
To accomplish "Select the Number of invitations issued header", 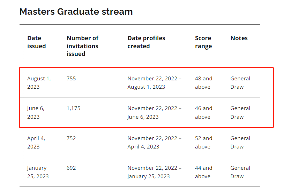I will 82,46.
